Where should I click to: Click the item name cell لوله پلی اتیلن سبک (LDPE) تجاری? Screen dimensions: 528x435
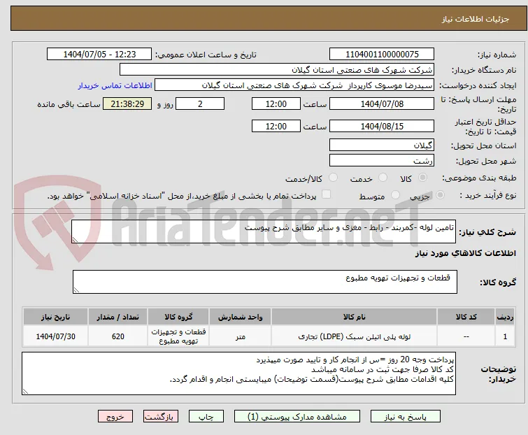pos(355,336)
